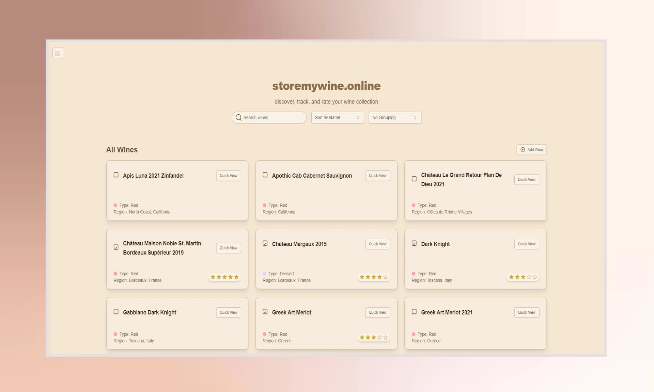Select the Château Margaux 2015 title

[299, 244]
